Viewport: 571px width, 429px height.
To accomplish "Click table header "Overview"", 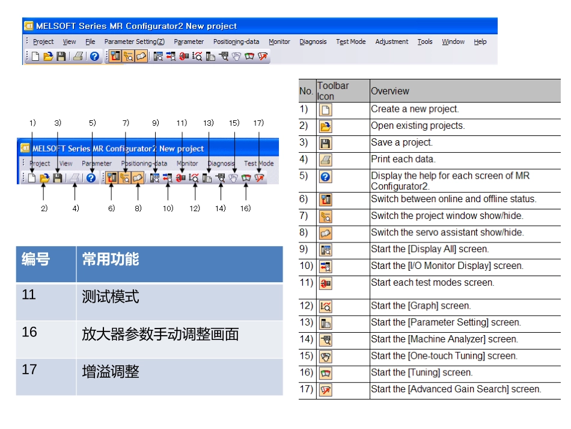I will (390, 91).
